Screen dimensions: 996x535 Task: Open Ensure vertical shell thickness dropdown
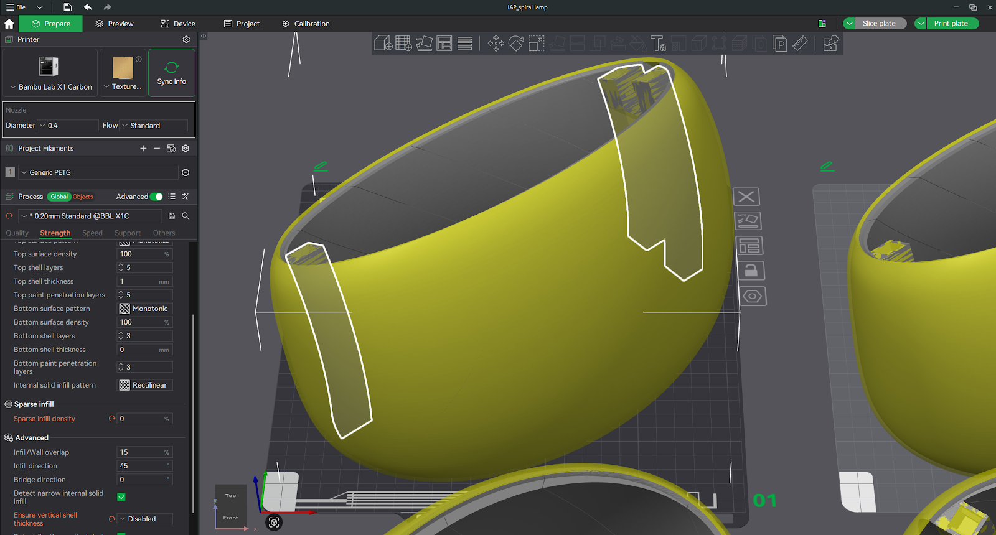click(x=145, y=519)
